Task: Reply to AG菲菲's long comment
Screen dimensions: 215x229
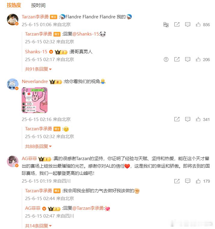Action: 188,181
